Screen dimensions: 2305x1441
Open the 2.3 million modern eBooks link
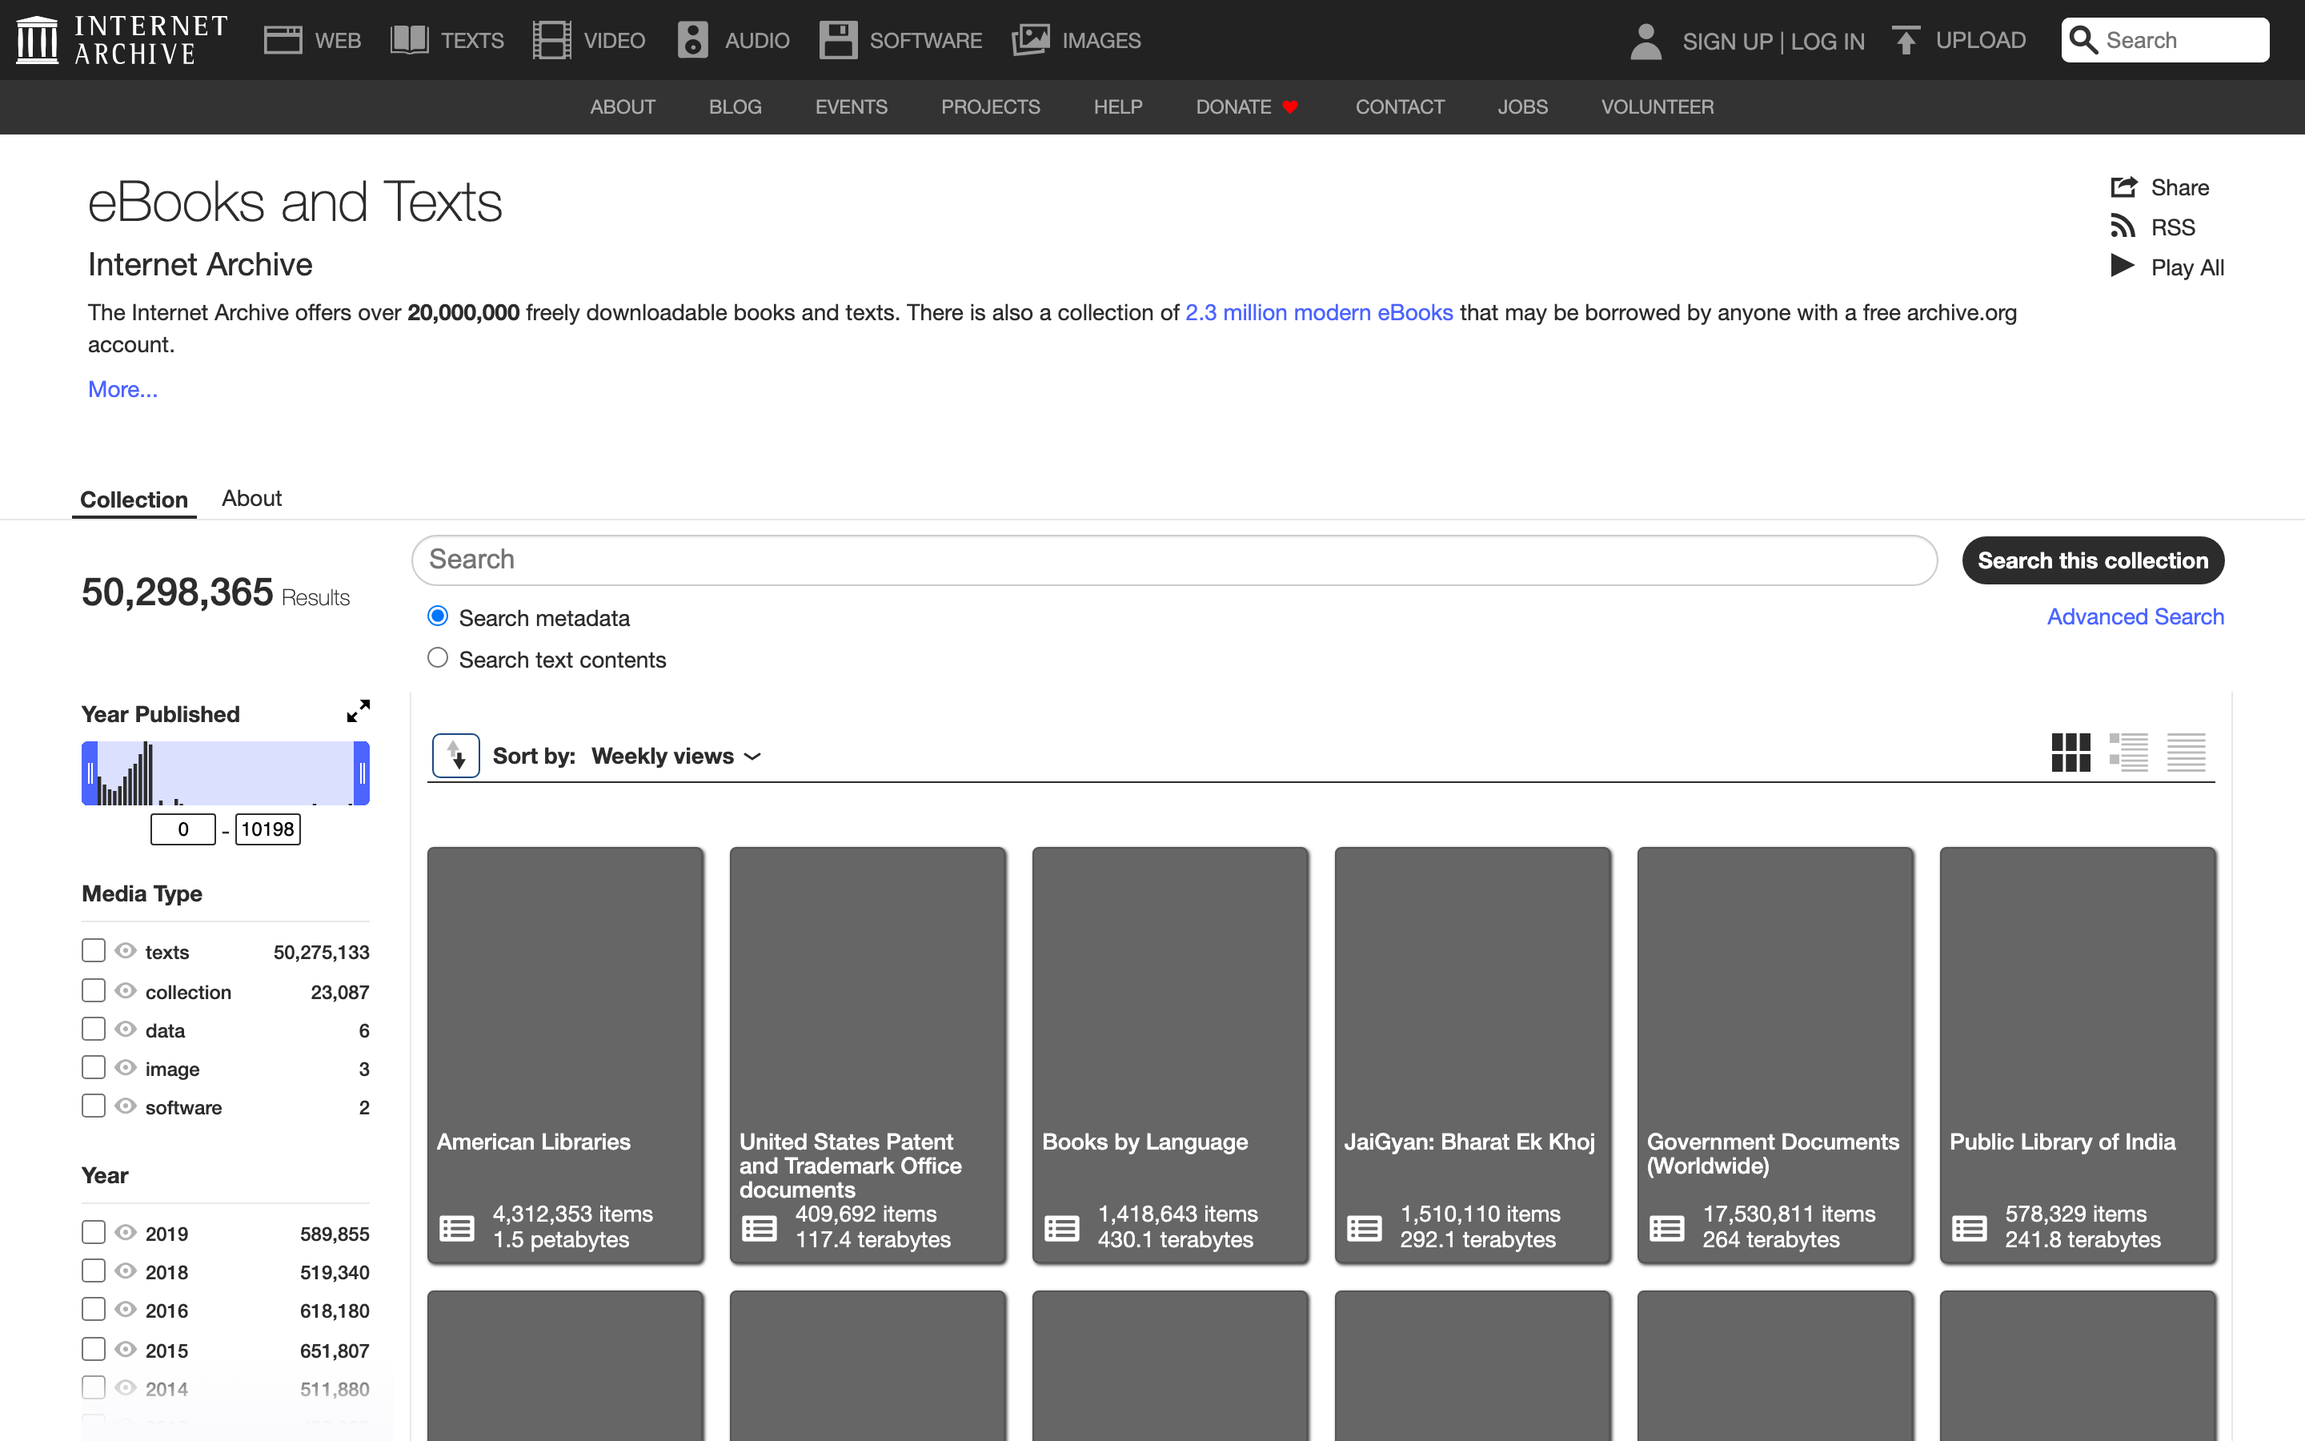[1319, 312]
